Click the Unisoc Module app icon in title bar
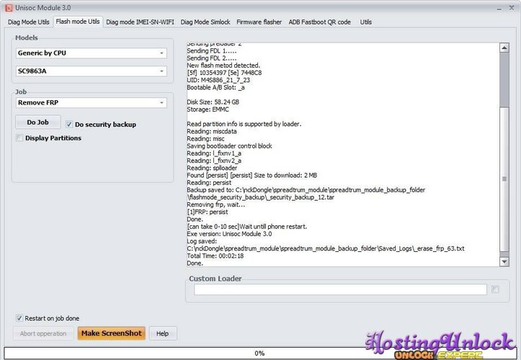 coord(9,8)
